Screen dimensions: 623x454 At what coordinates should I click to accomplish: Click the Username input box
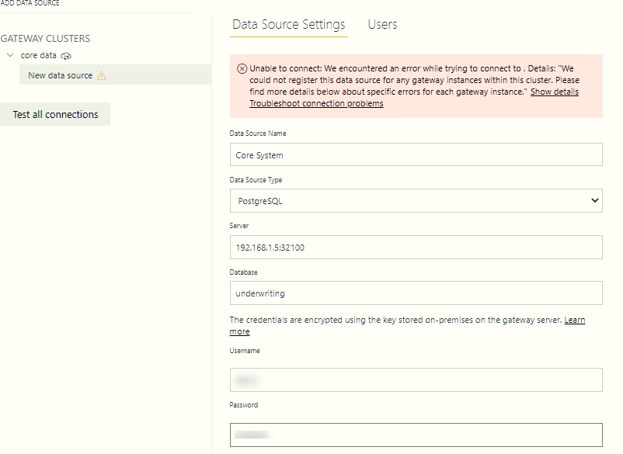tap(416, 379)
